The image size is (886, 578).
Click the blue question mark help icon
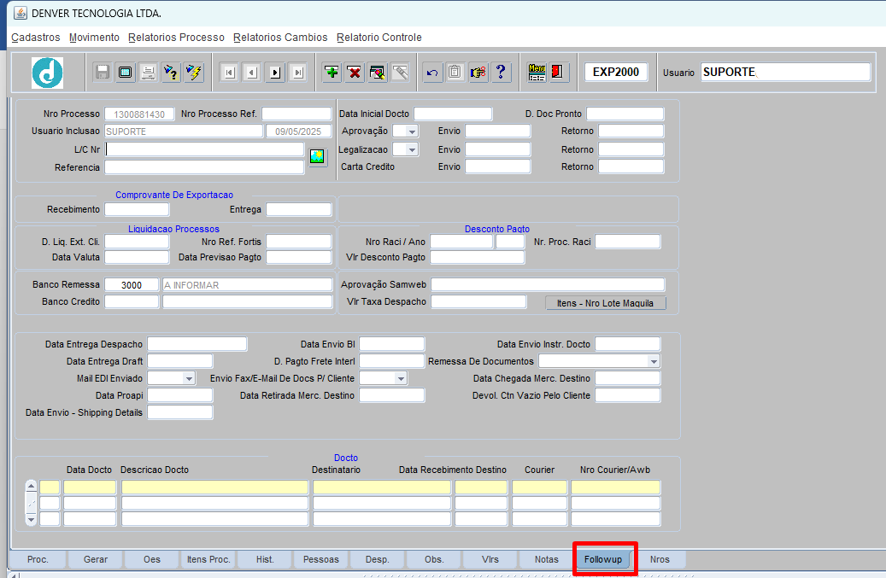(x=501, y=73)
